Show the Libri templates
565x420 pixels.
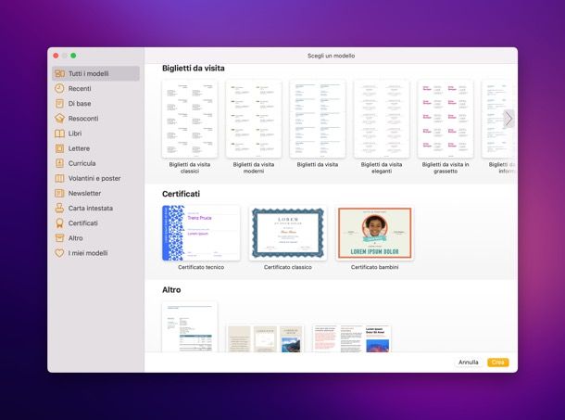pos(75,134)
